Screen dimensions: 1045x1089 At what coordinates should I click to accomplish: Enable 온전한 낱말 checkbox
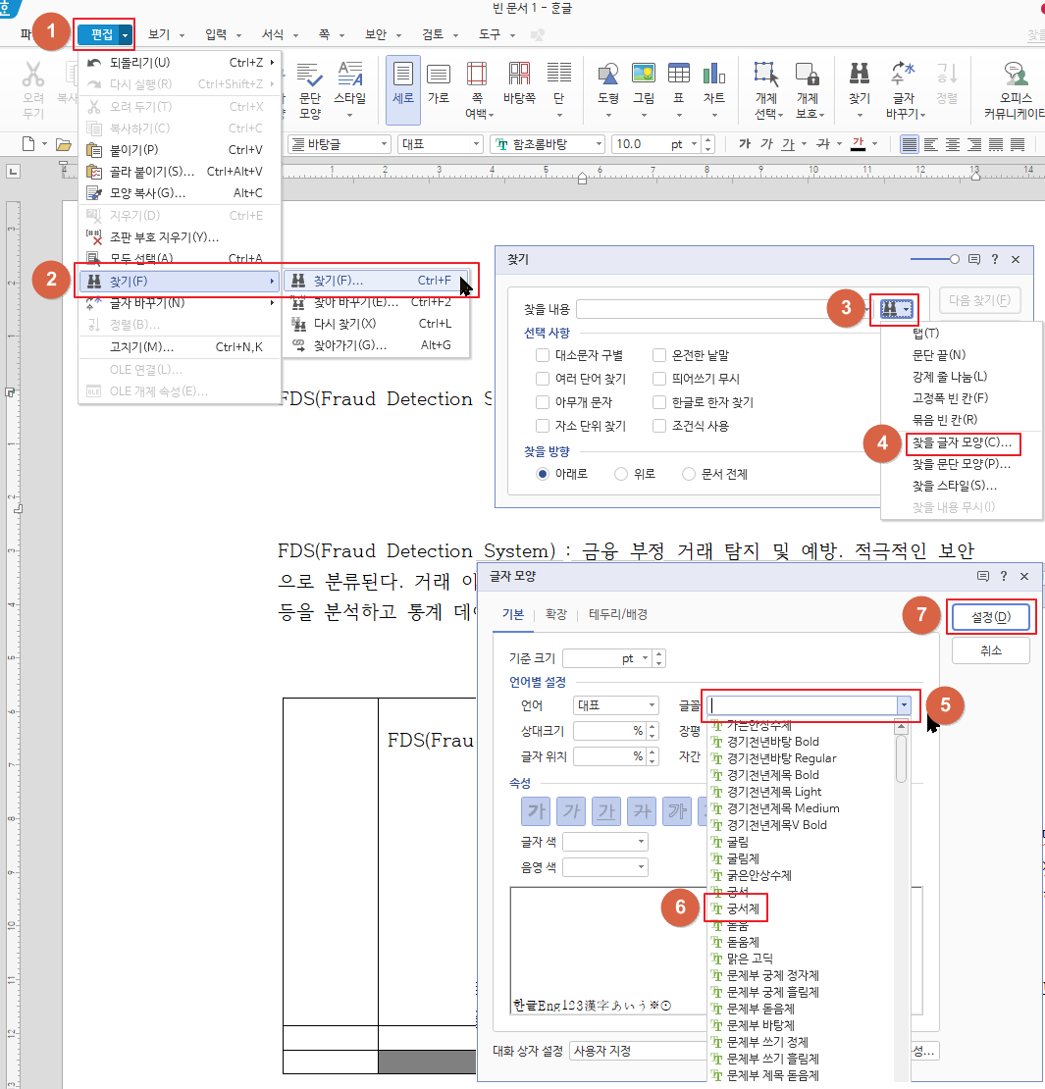[x=659, y=355]
